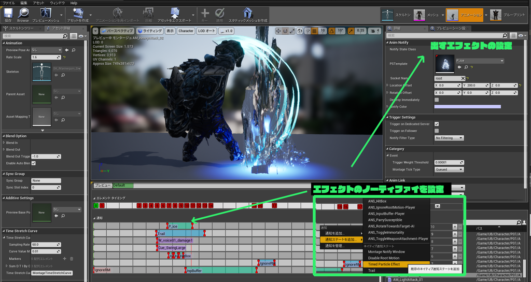The width and height of the screenshot is (531, 282).
Task: Select the scale gizmo tool in viewport
Action: (x=292, y=31)
